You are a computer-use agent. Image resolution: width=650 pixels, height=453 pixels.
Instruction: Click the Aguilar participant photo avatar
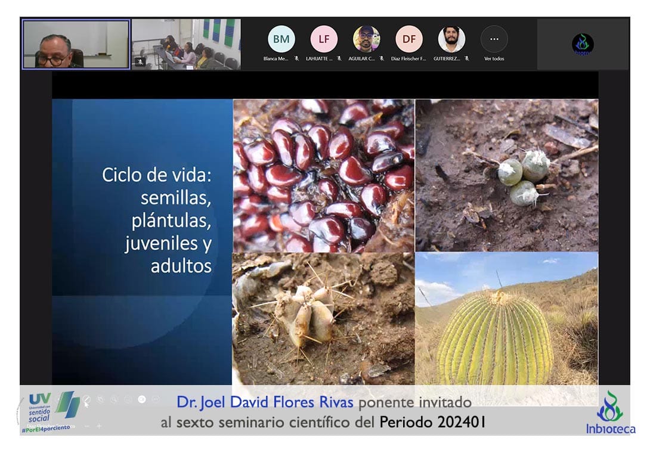coord(366,39)
